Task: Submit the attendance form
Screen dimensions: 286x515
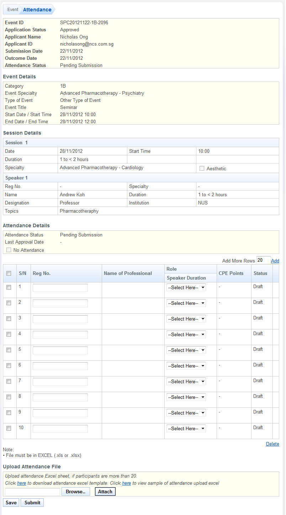Action: (32, 503)
